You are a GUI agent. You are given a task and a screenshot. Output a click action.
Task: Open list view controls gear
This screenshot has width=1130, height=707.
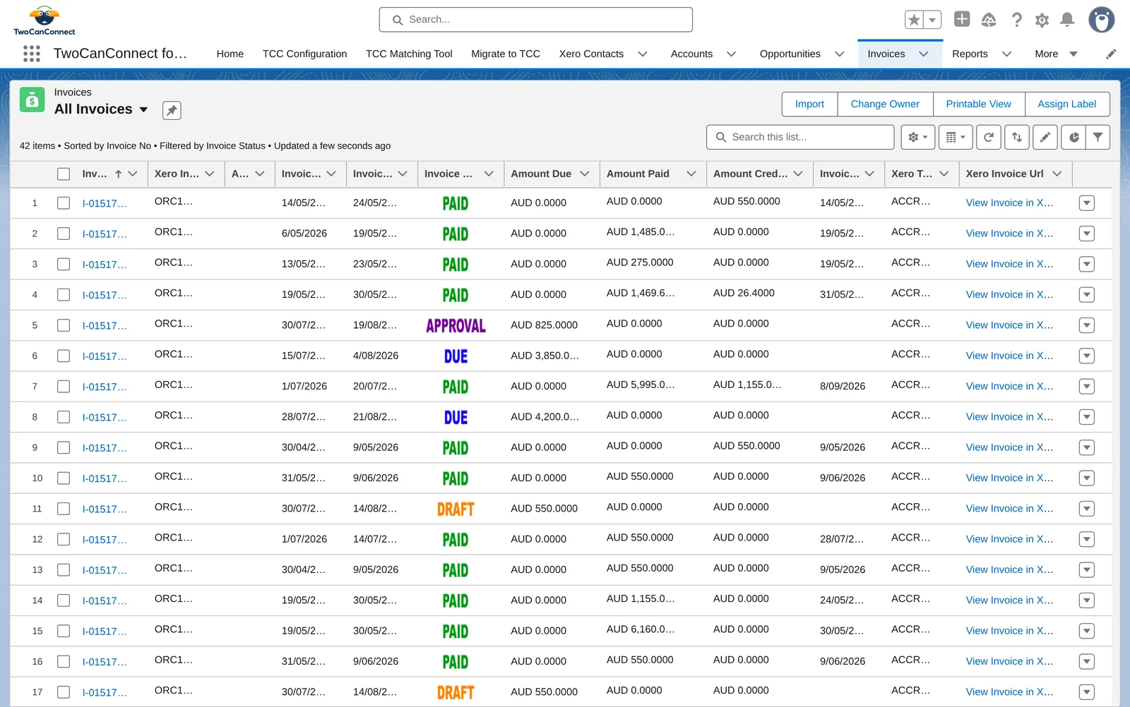pos(918,137)
